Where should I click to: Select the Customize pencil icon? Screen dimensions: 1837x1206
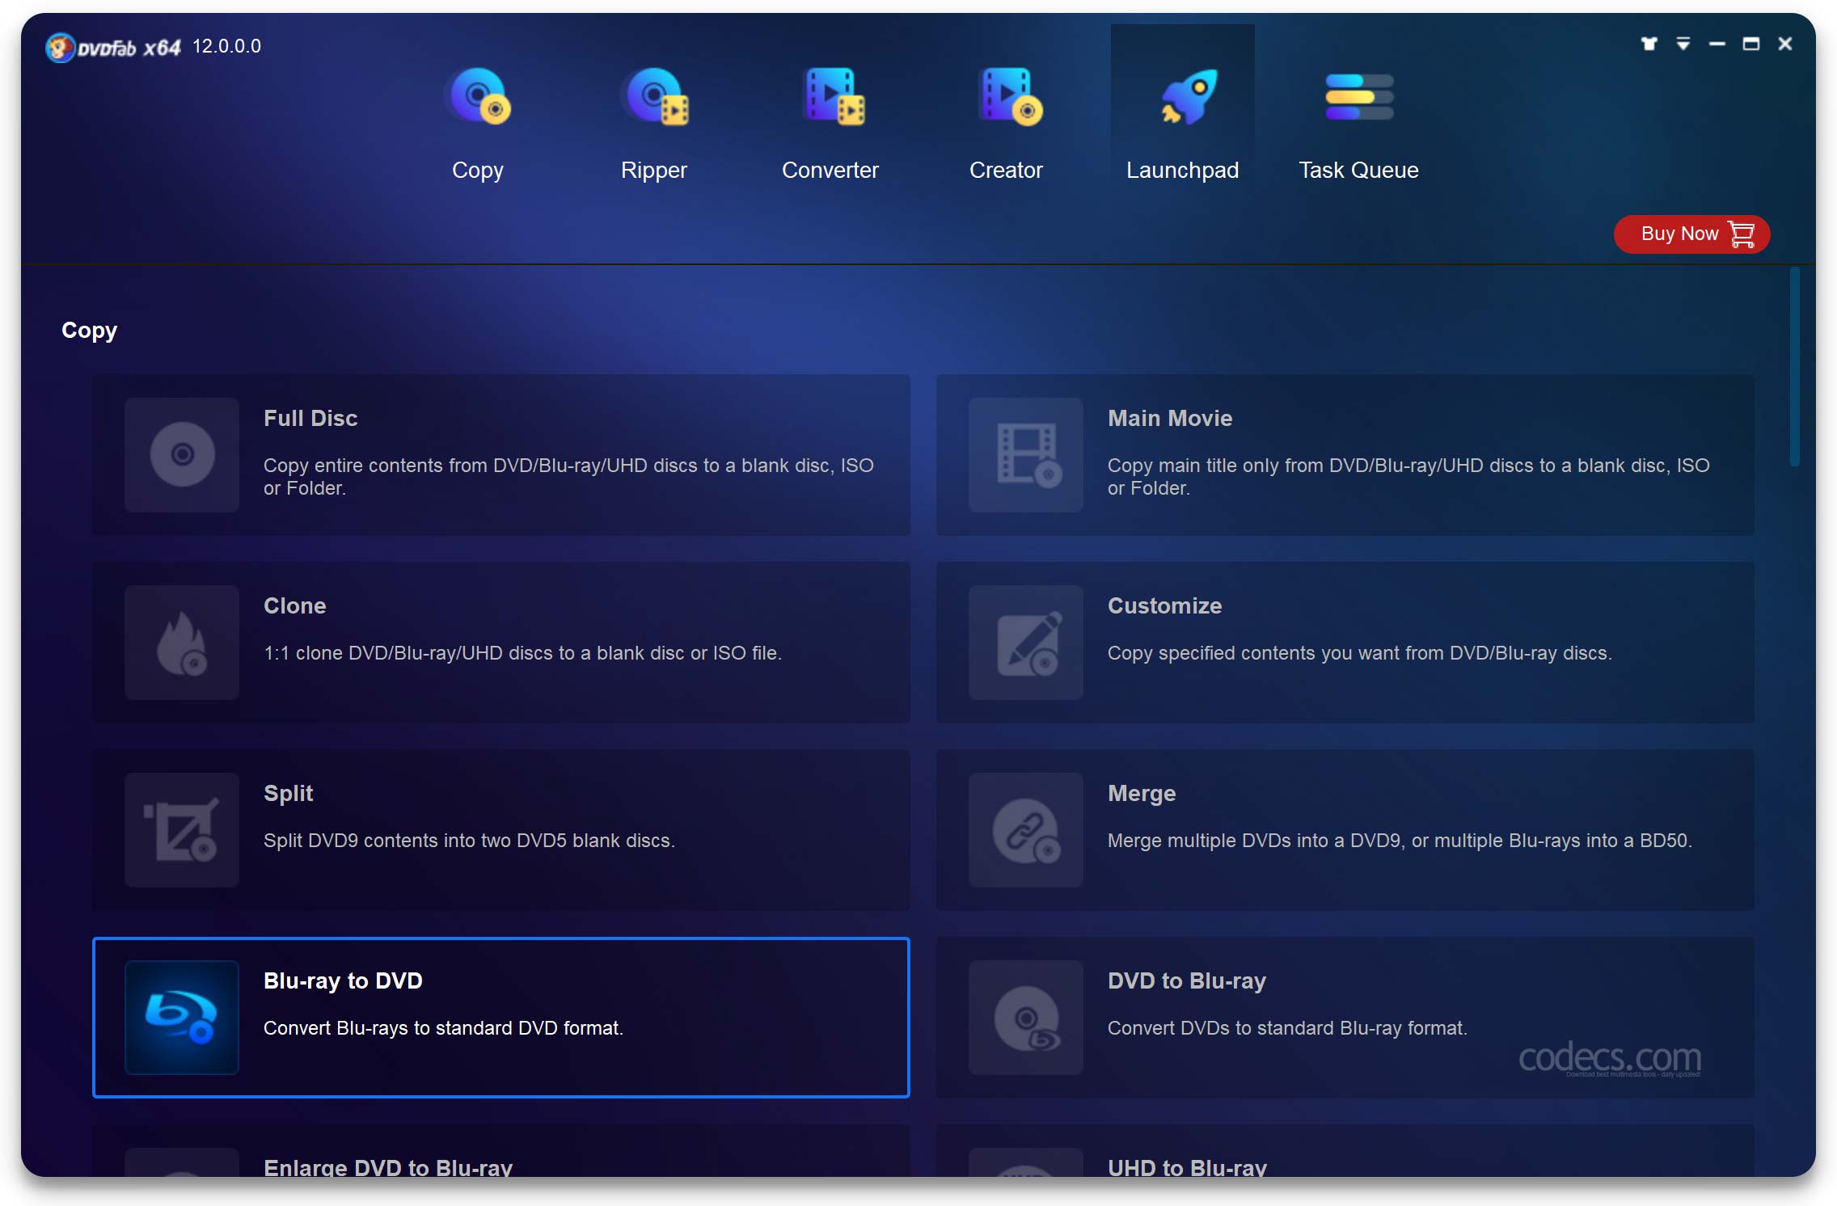tap(1024, 643)
